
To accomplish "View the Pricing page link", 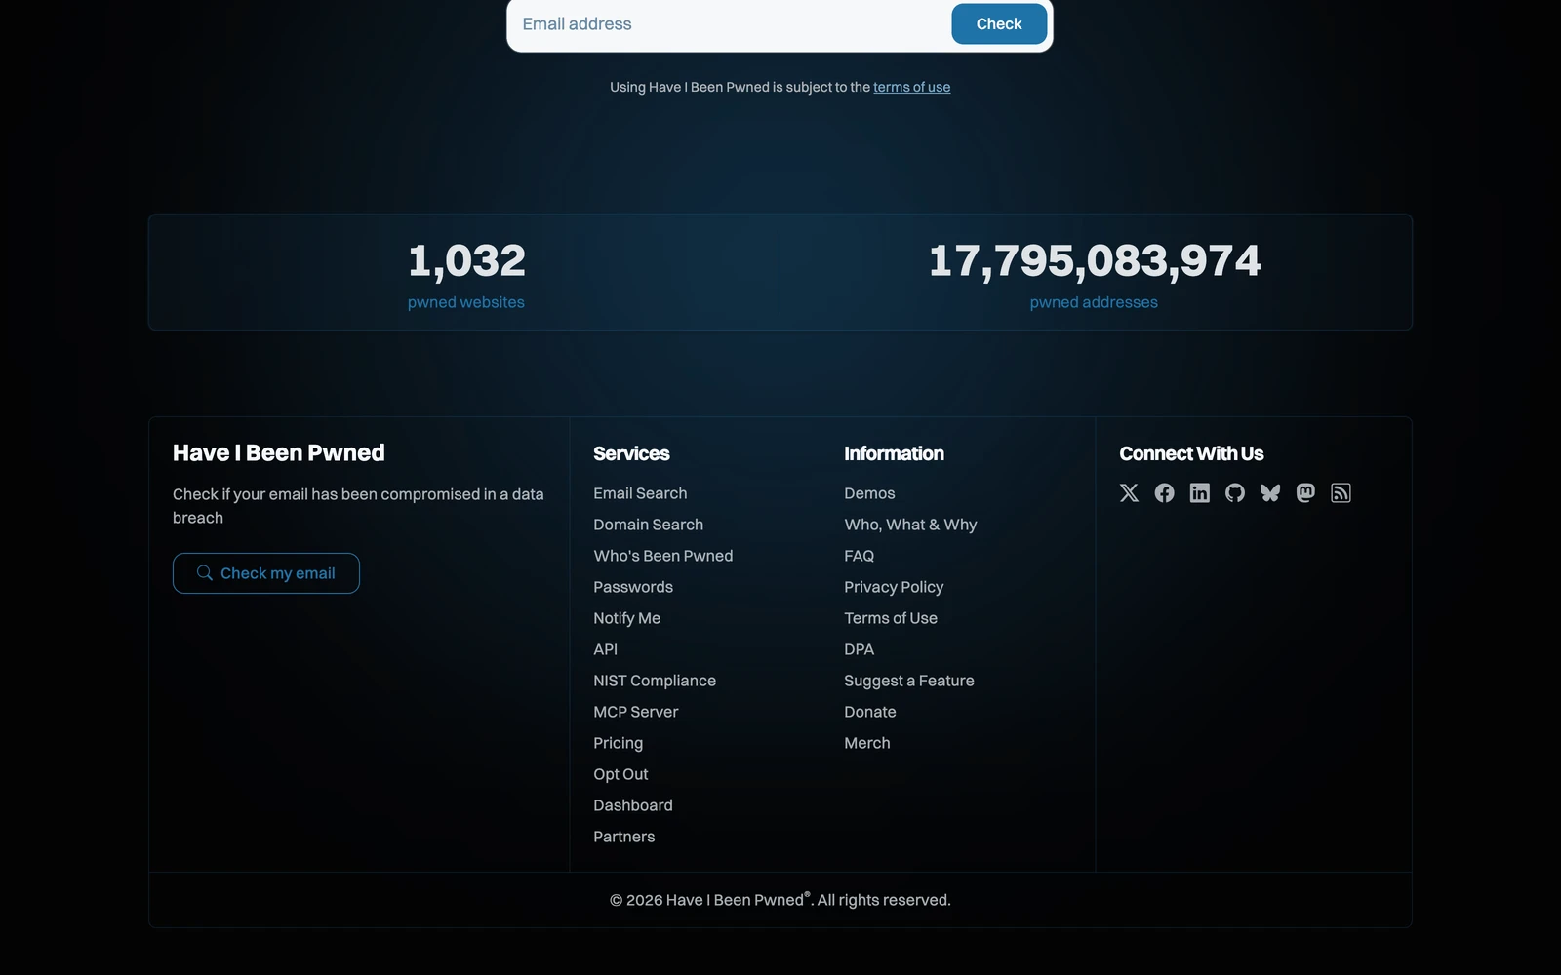I will click(618, 743).
